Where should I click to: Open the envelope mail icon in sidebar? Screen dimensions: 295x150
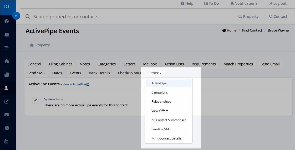pos(7,115)
